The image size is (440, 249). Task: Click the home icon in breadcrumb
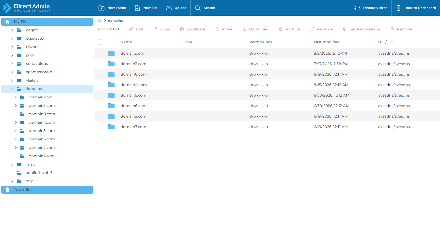click(x=99, y=20)
